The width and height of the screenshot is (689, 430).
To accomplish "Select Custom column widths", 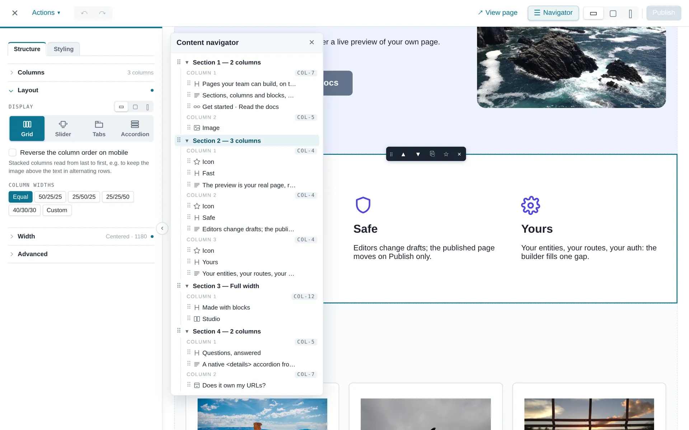I will tap(57, 210).
